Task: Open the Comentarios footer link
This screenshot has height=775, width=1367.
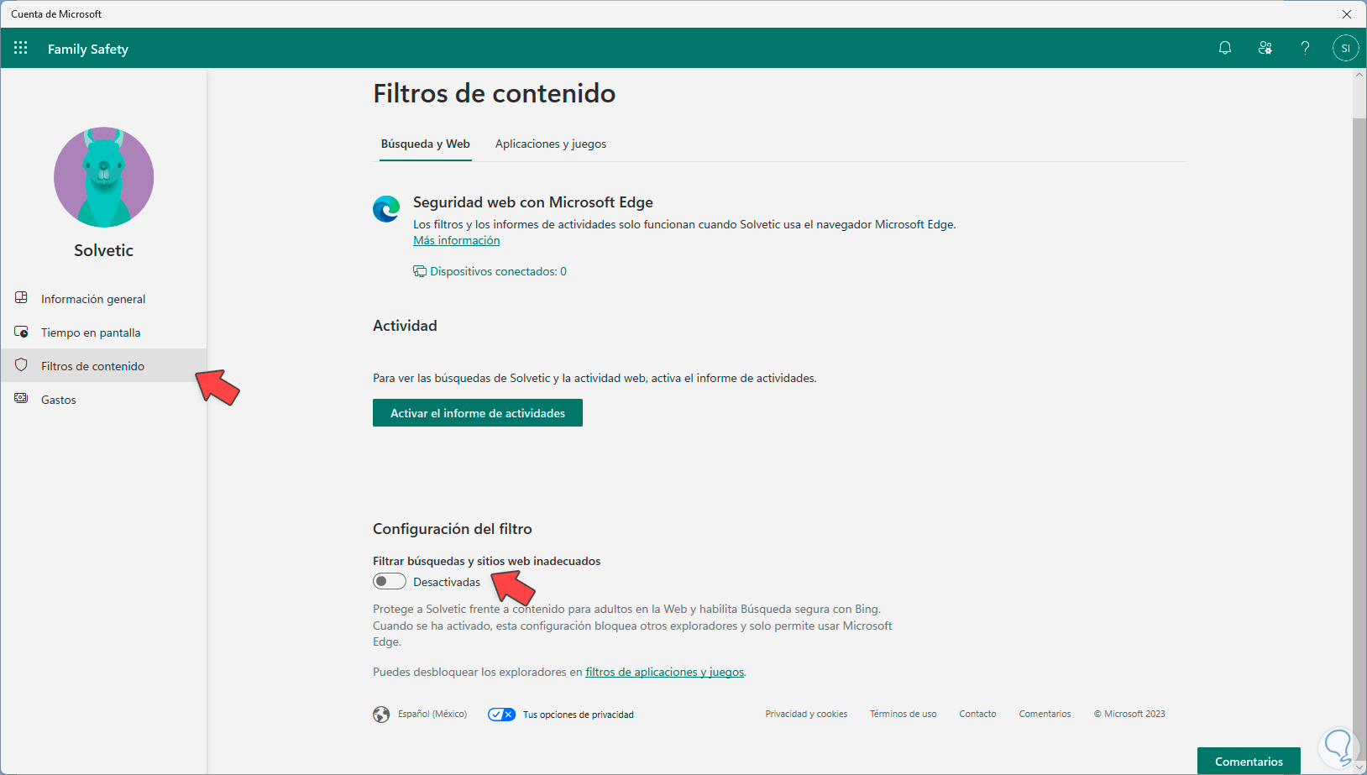Action: [x=1045, y=714]
